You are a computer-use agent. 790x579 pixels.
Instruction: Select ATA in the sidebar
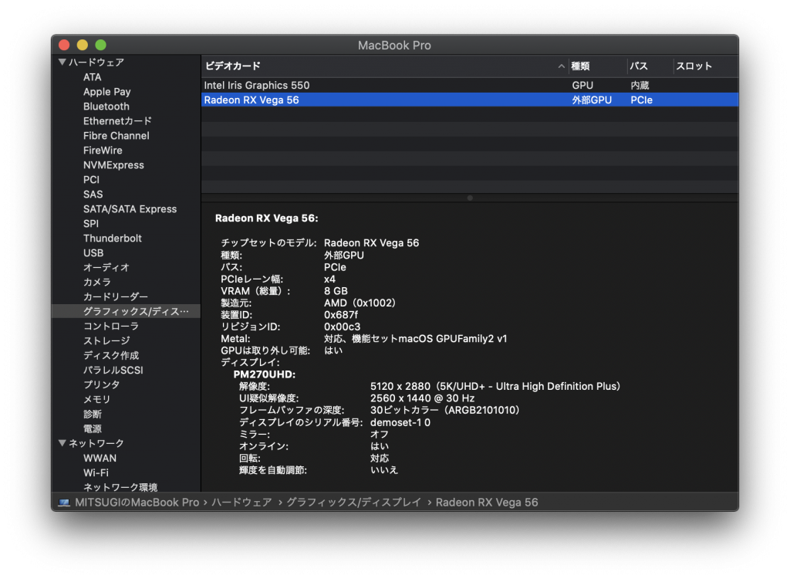pos(93,77)
